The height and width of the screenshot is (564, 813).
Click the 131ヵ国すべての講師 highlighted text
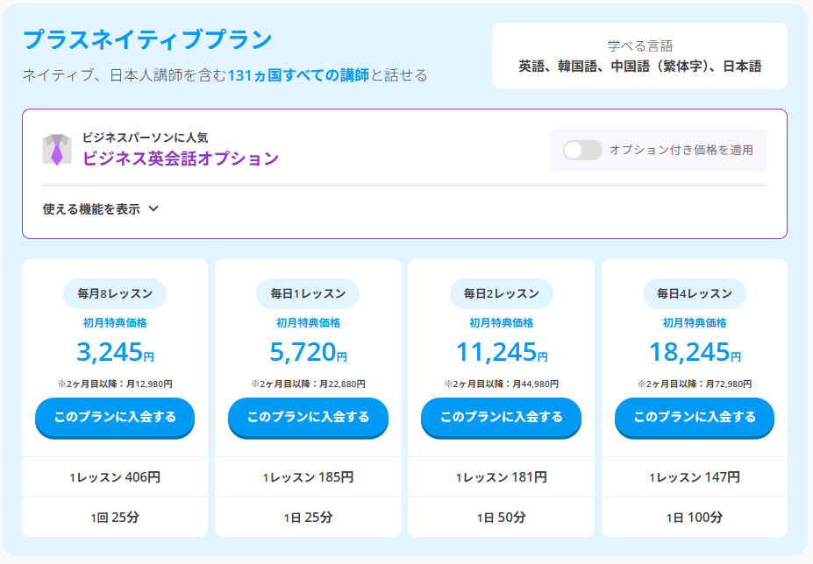pos(298,75)
